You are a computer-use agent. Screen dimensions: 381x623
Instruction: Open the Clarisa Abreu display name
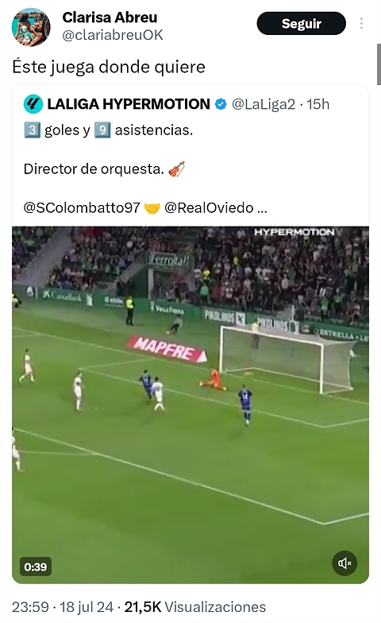pyautogui.click(x=110, y=17)
